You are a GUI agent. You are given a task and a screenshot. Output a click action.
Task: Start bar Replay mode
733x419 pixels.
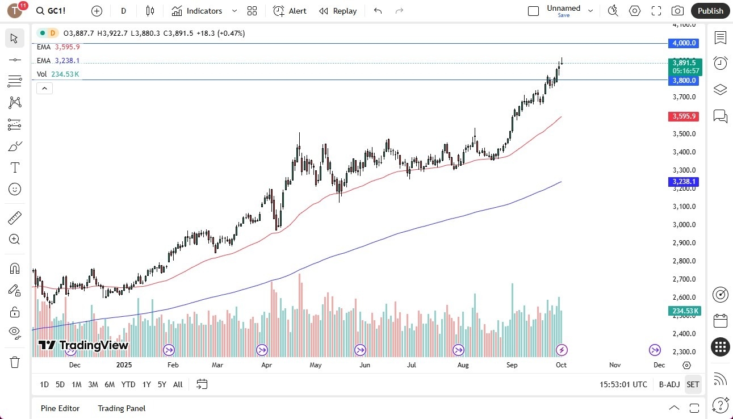pyautogui.click(x=338, y=11)
